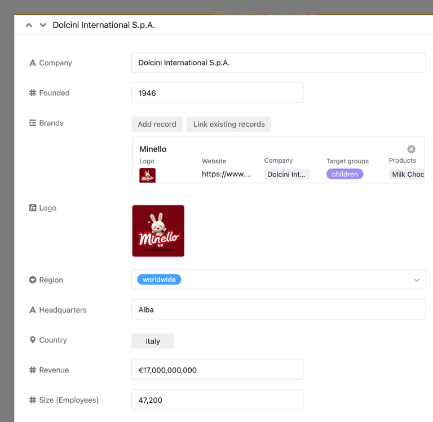The image size is (433, 422).
Task: Click the Size (Employees) number icon
Action: tap(33, 400)
